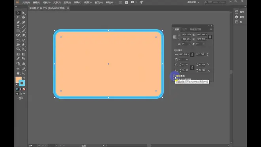261x147 pixels.
Task: Select the Rotate tool
Action: pyautogui.click(x=18, y=40)
